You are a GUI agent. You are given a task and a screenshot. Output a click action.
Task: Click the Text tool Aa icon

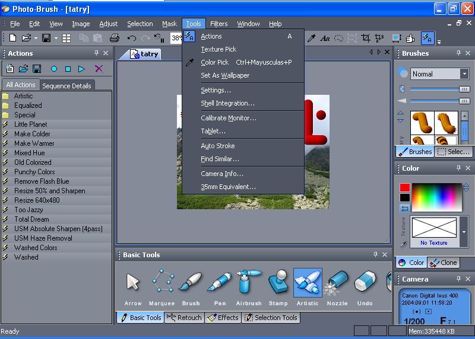coord(325,38)
